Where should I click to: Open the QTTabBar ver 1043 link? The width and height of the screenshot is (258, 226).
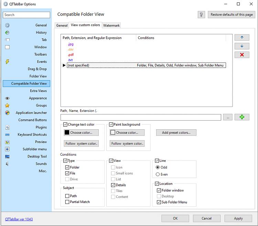[x=19, y=219]
